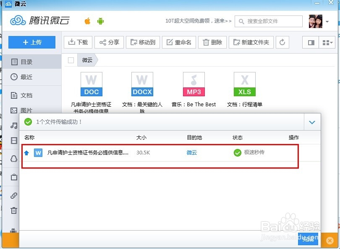This screenshot has height=249, width=340.
Task: Click the 名称 column header
Action: point(29,137)
